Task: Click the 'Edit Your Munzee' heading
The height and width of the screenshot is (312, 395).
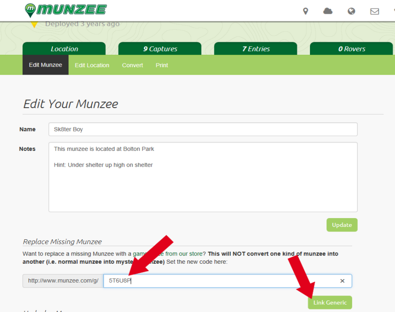Action: [70, 104]
